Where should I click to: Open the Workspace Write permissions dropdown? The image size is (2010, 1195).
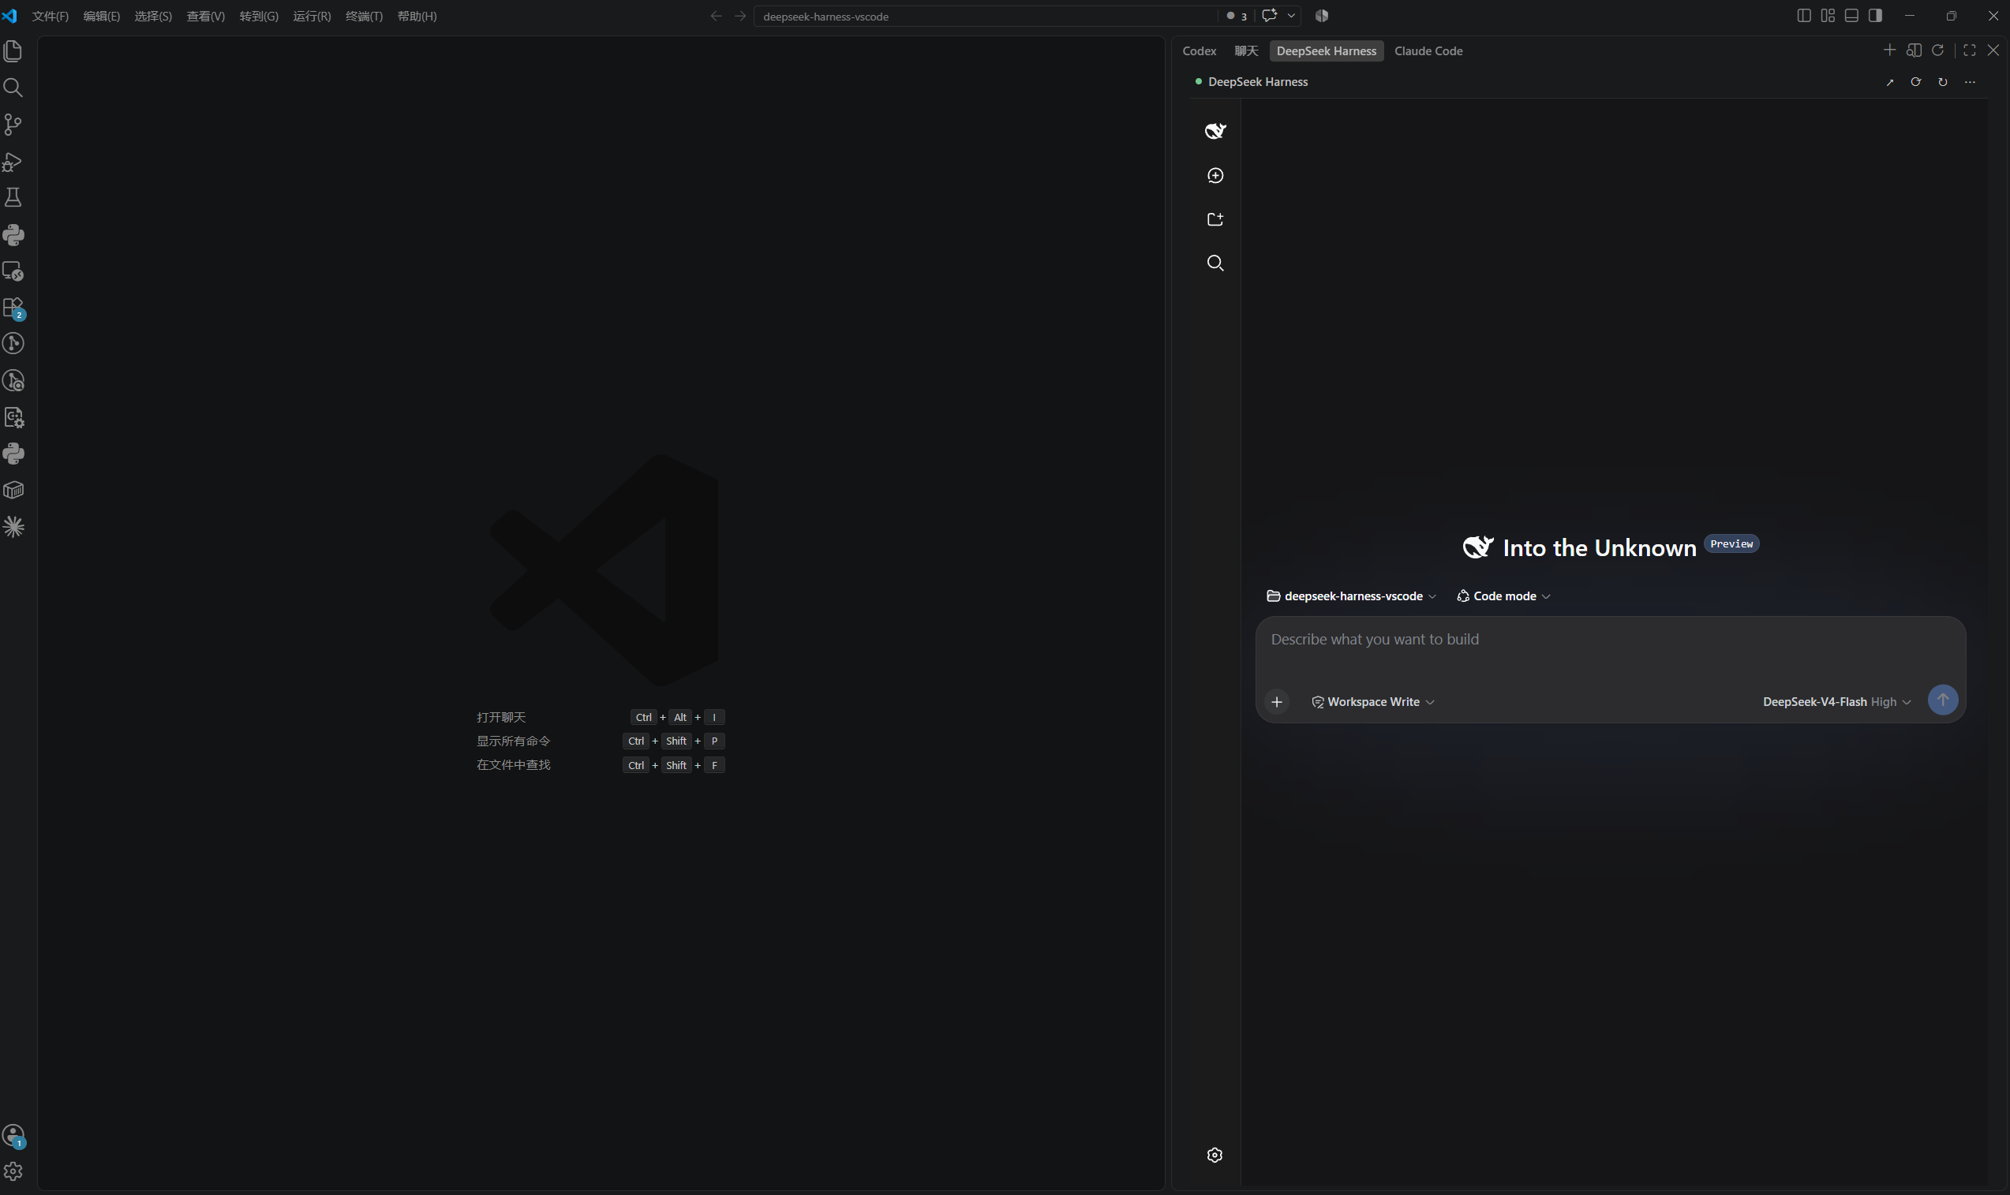(1373, 701)
